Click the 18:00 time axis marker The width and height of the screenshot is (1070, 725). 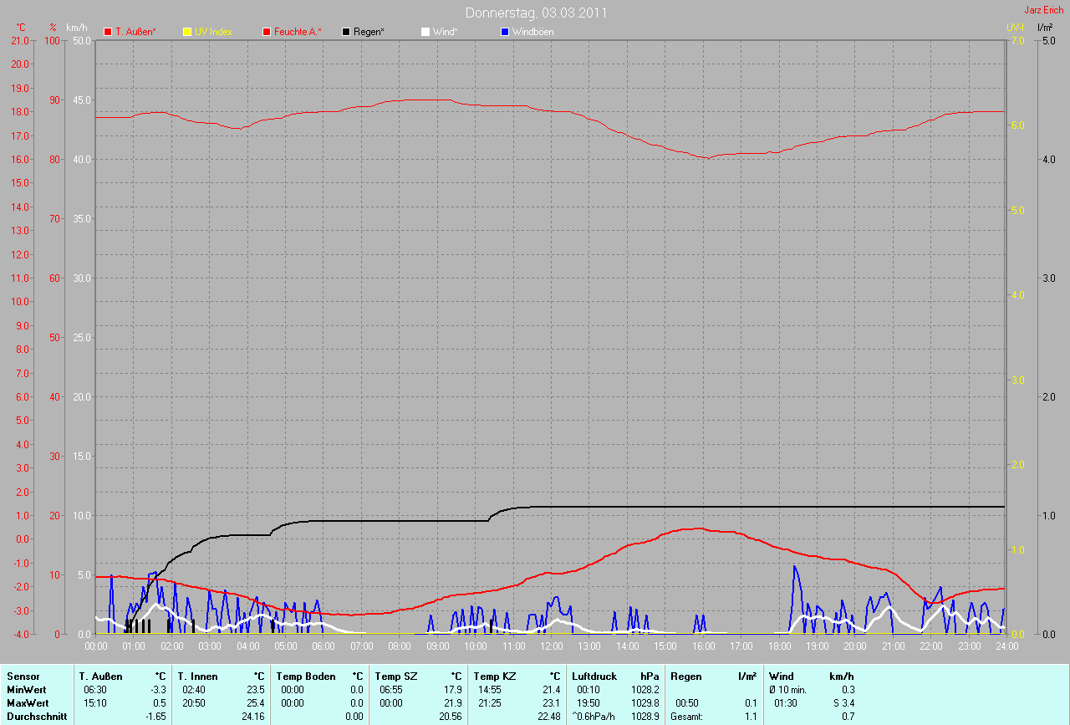click(x=779, y=646)
